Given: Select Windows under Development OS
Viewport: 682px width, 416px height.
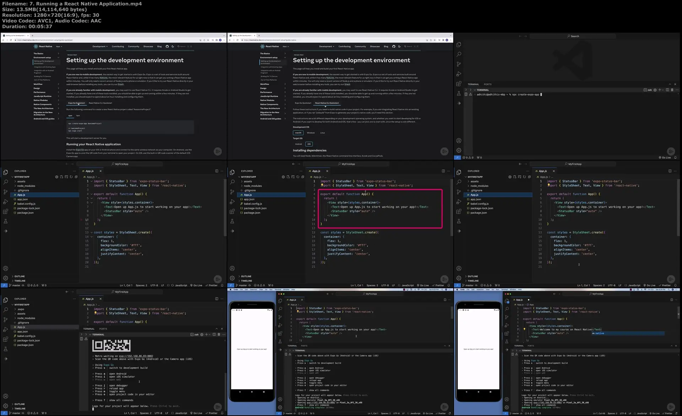Looking at the screenshot, I should [311, 133].
